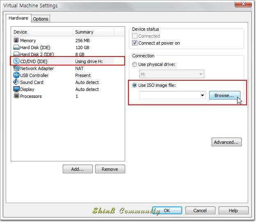This screenshot has width=256, height=222.
Task: Open the Advanced settings button
Action: [226, 142]
